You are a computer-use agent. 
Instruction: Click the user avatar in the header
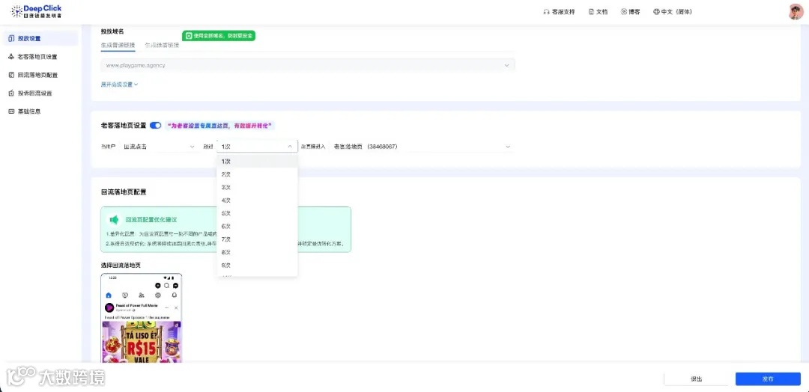coord(796,12)
